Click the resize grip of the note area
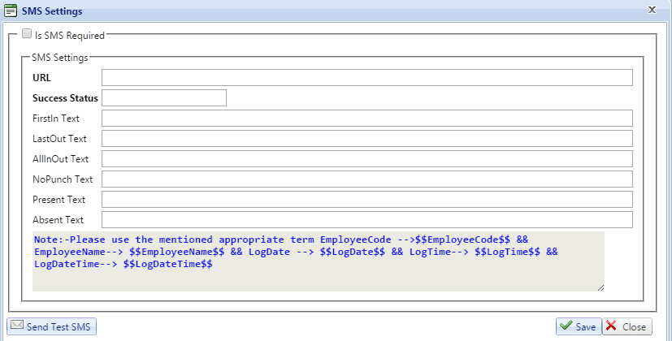Image resolution: width=672 pixels, height=341 pixels. click(x=600, y=288)
